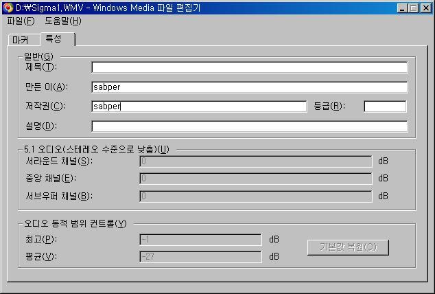Click the 등급(R): label

click(x=329, y=106)
